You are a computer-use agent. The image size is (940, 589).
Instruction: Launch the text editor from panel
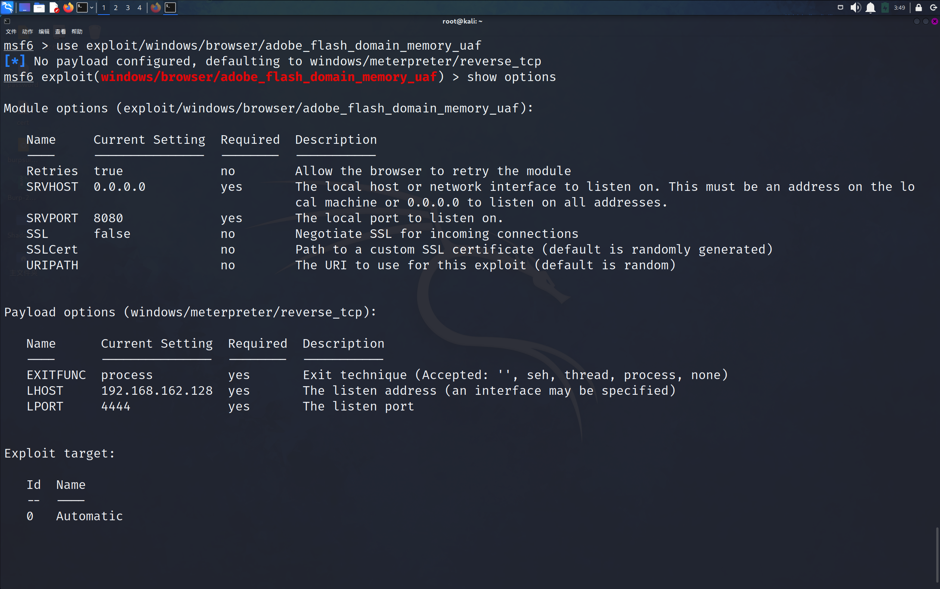pos(54,7)
